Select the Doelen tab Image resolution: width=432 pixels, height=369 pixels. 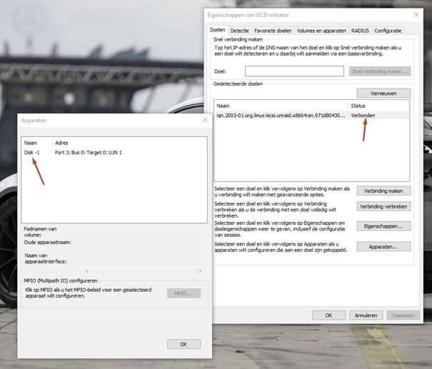point(217,30)
